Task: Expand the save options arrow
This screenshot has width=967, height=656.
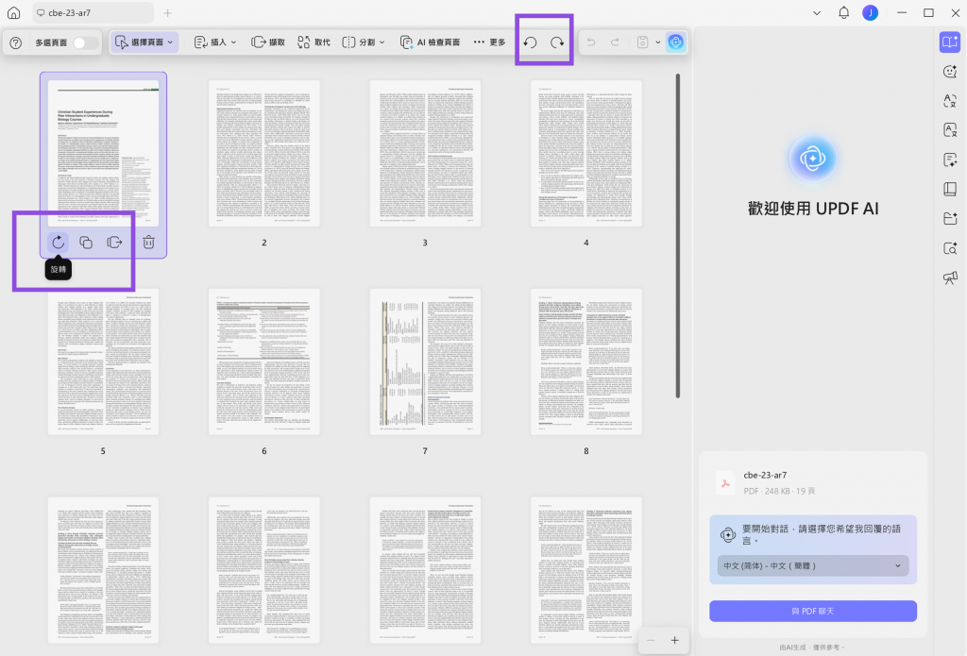Action: click(x=658, y=42)
